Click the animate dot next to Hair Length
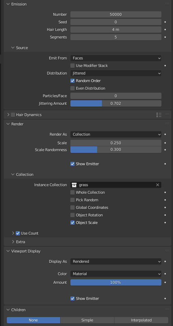173x326 pixels. point(165,30)
